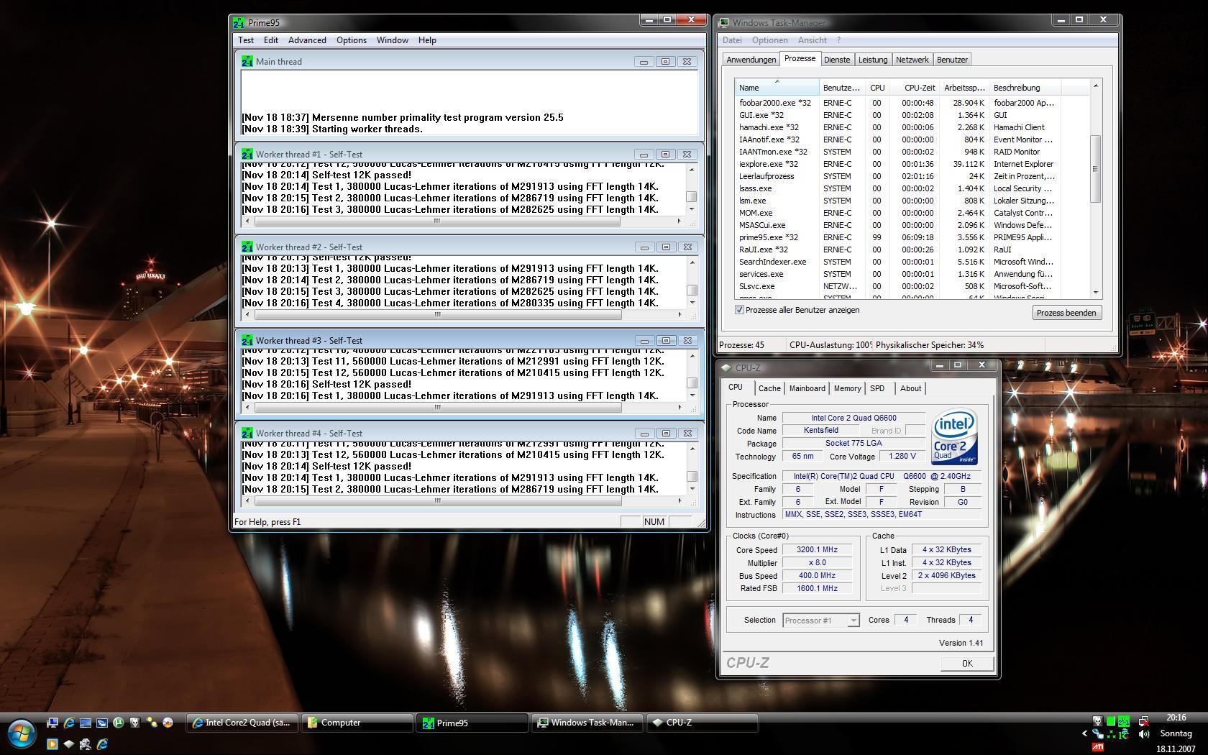The width and height of the screenshot is (1208, 755).
Task: Open Windows Media Player quick launch icon
Action: tap(52, 744)
